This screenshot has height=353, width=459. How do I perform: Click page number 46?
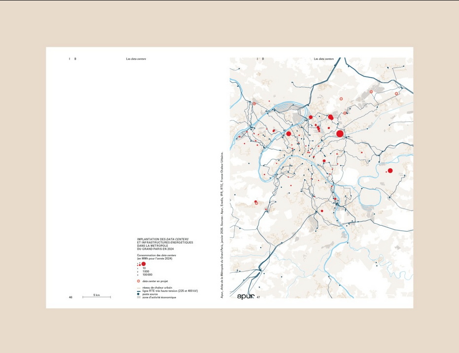pyautogui.click(x=71, y=297)
